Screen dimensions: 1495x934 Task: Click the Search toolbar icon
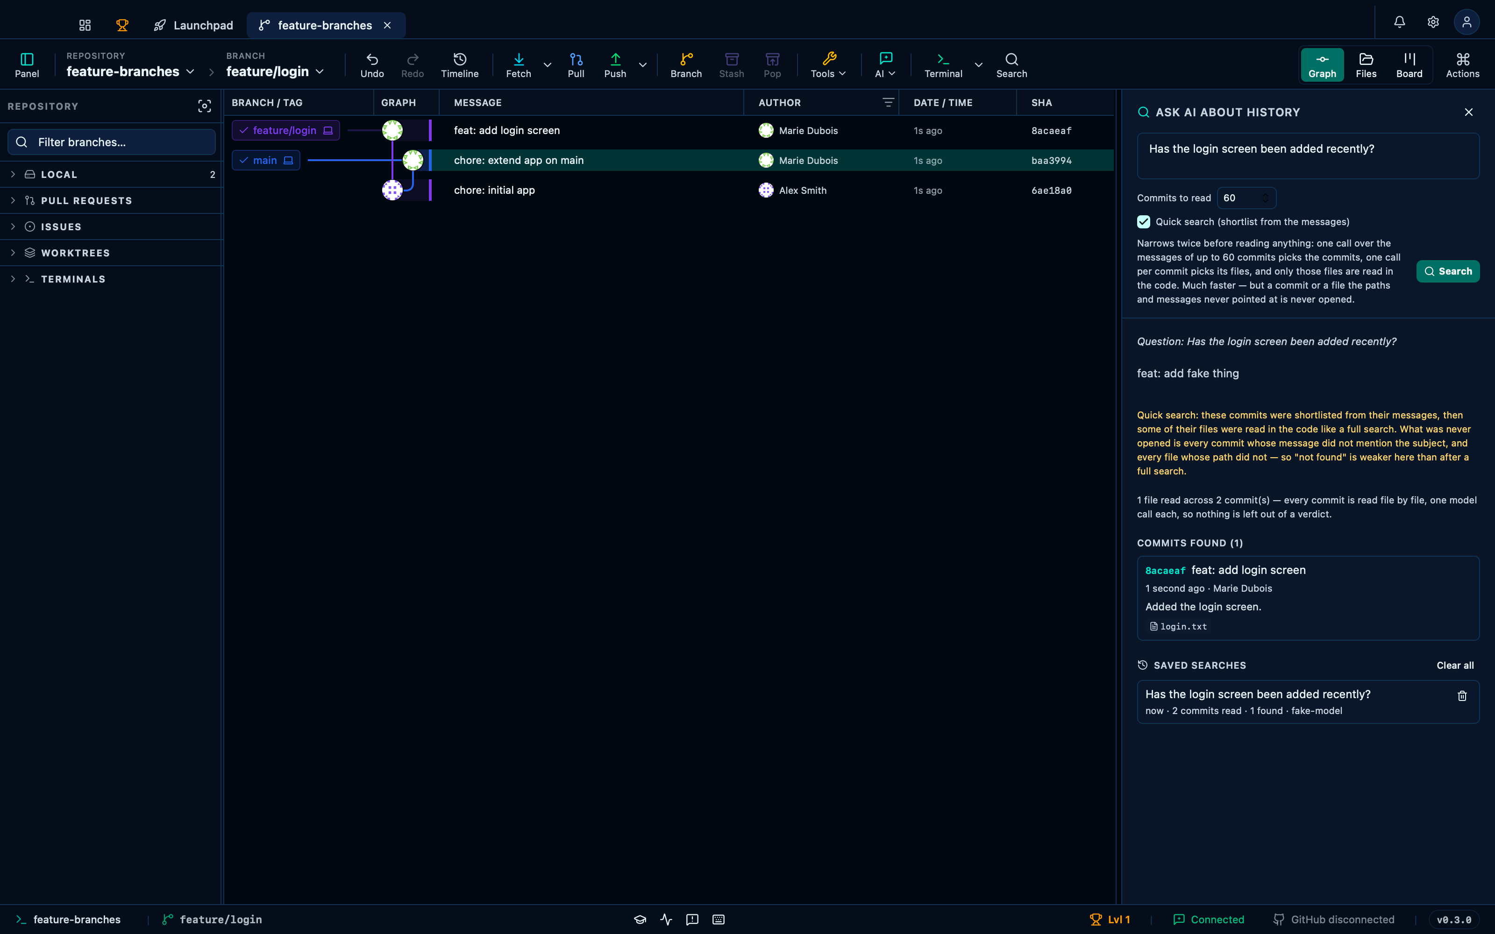tap(1011, 65)
